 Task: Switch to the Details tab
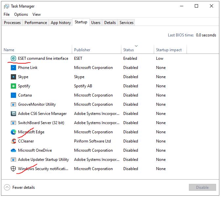pos(110,23)
